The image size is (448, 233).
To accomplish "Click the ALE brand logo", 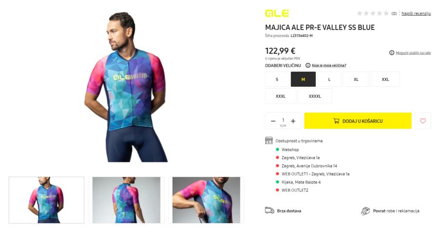I will pos(277,13).
